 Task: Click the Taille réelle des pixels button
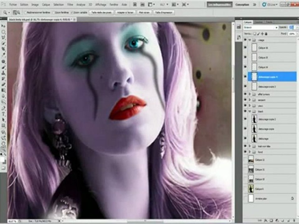[102, 12]
